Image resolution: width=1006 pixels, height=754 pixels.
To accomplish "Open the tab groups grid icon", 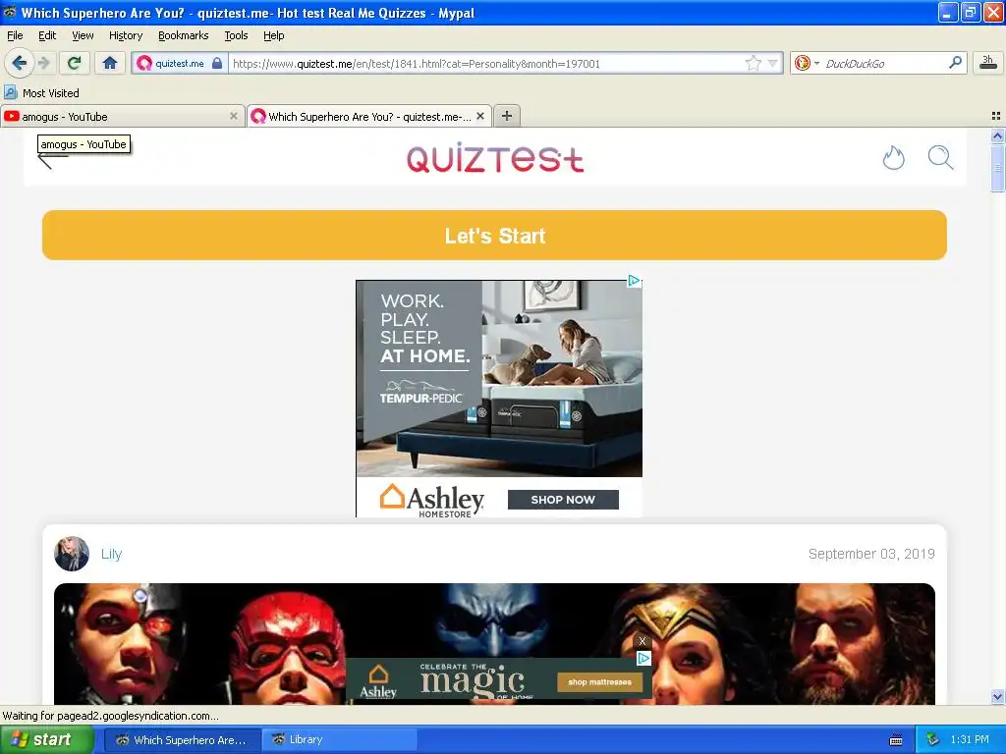I will [996, 116].
